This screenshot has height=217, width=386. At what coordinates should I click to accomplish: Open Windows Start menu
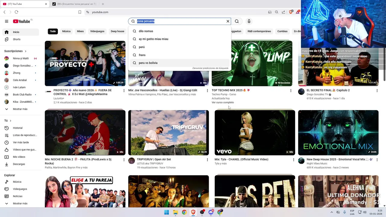tap(166, 212)
